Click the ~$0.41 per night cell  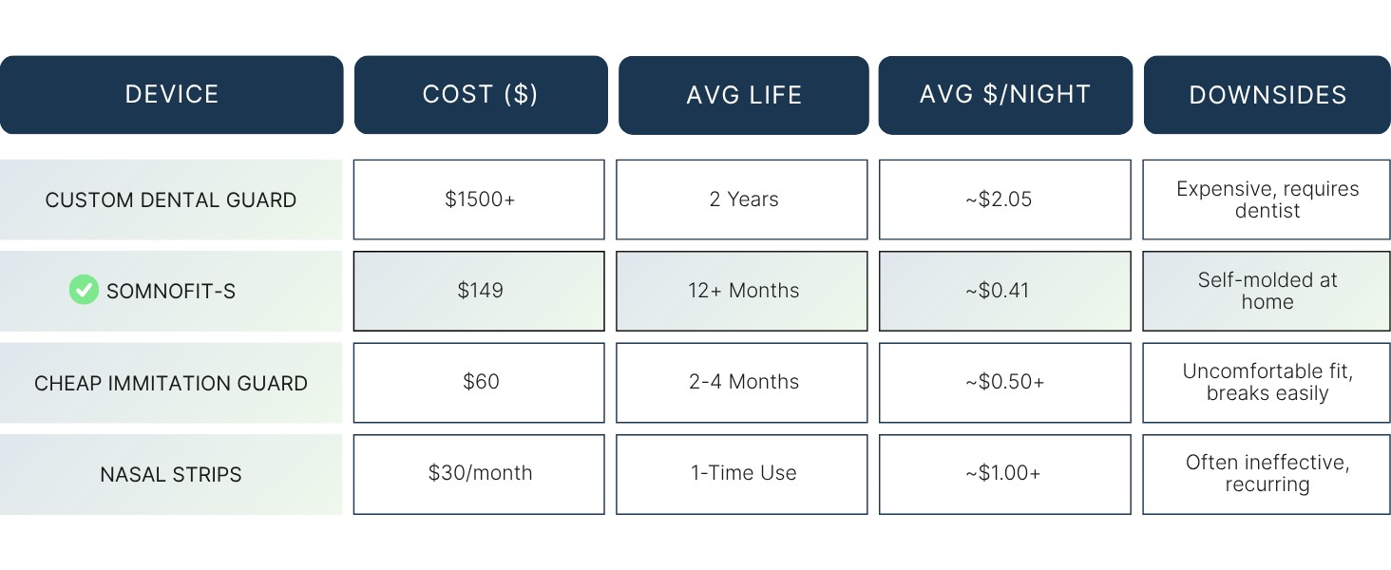click(1004, 291)
